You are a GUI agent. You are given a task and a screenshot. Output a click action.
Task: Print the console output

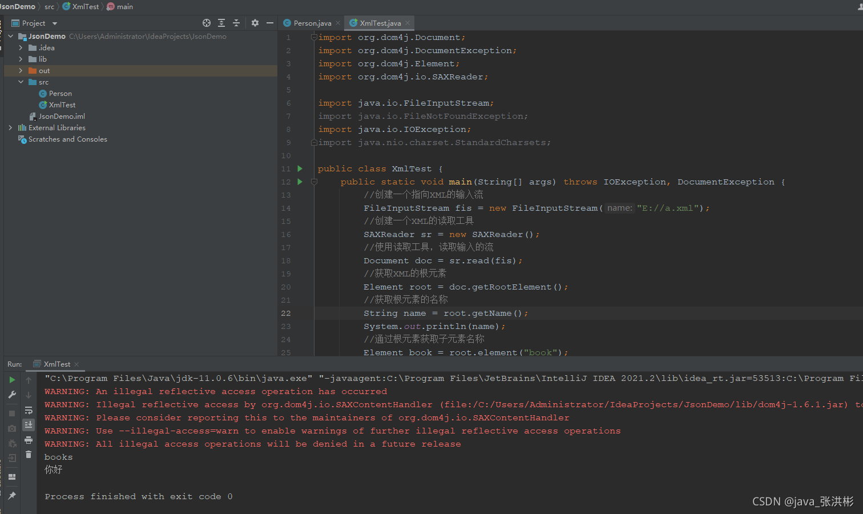tap(29, 440)
